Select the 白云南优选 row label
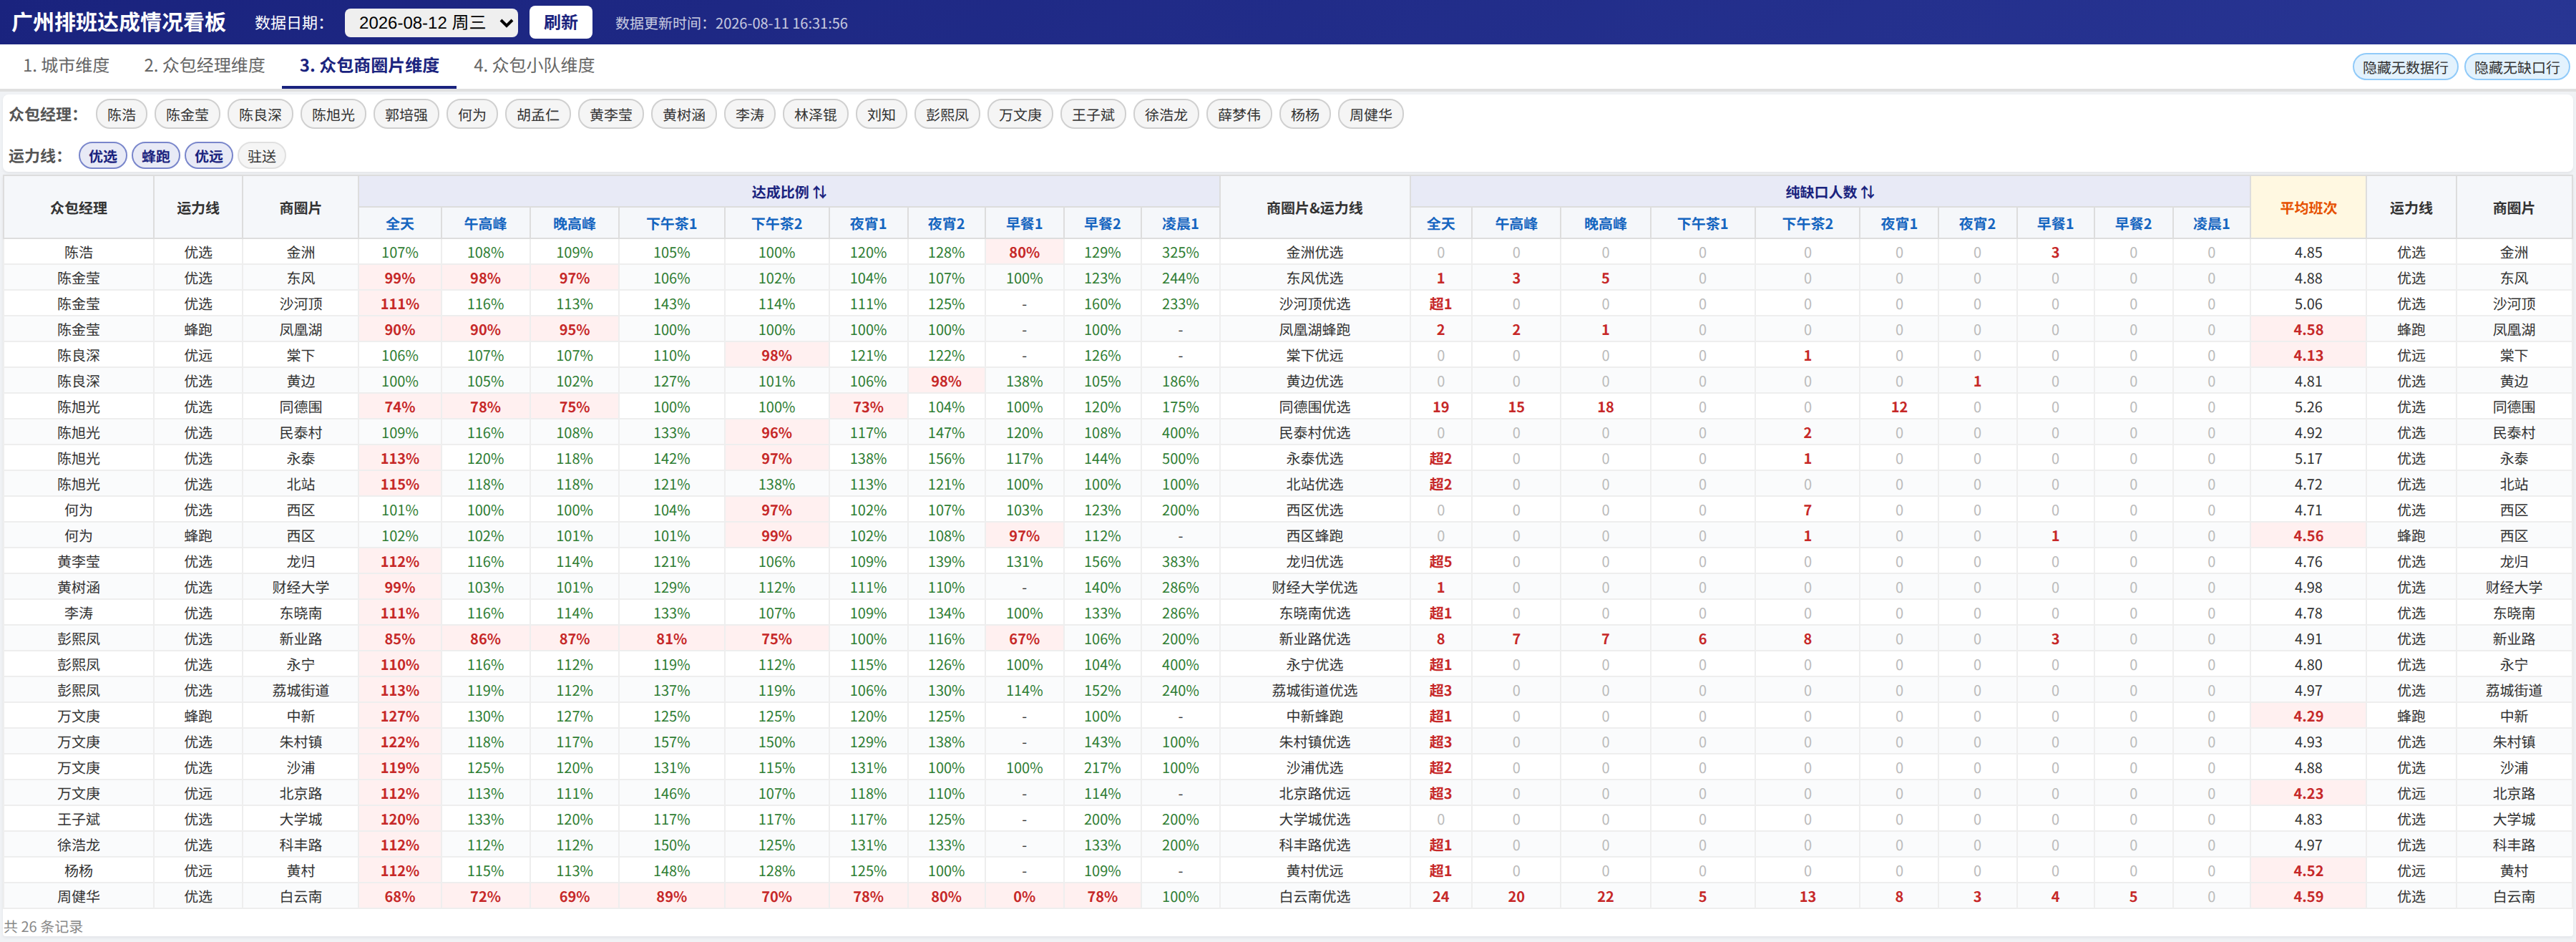 1314,897
